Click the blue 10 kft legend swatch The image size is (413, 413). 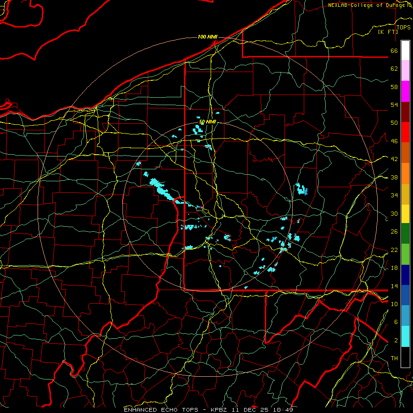click(x=405, y=295)
